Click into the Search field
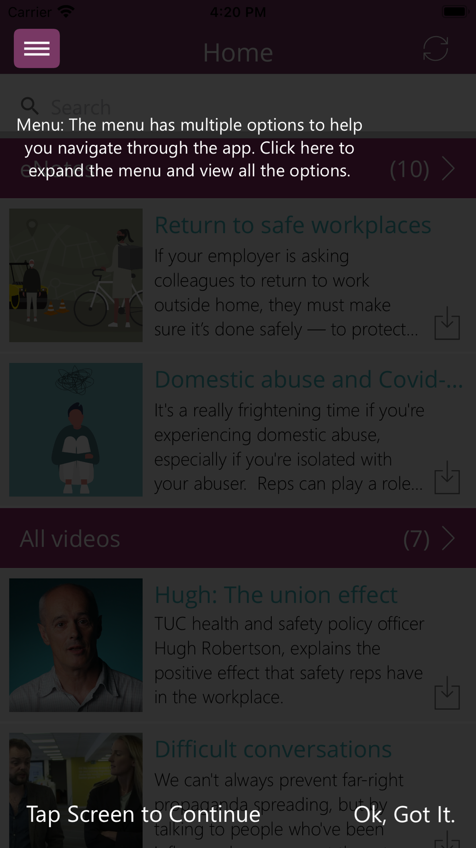This screenshot has height=848, width=476. pos(238,106)
